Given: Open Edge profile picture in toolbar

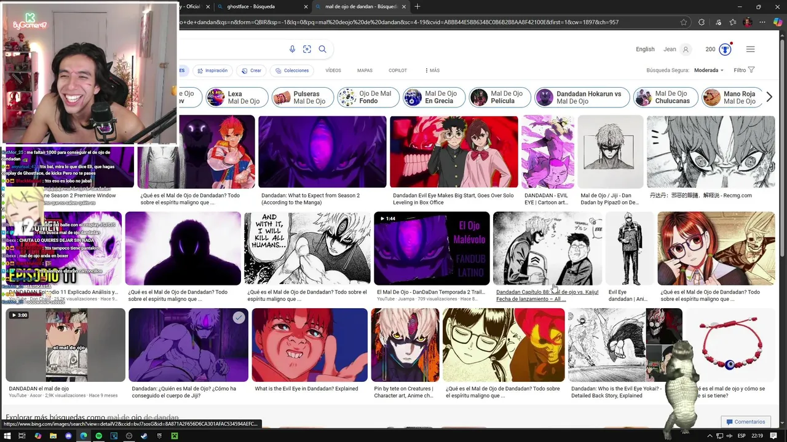Looking at the screenshot, I should coord(748,22).
